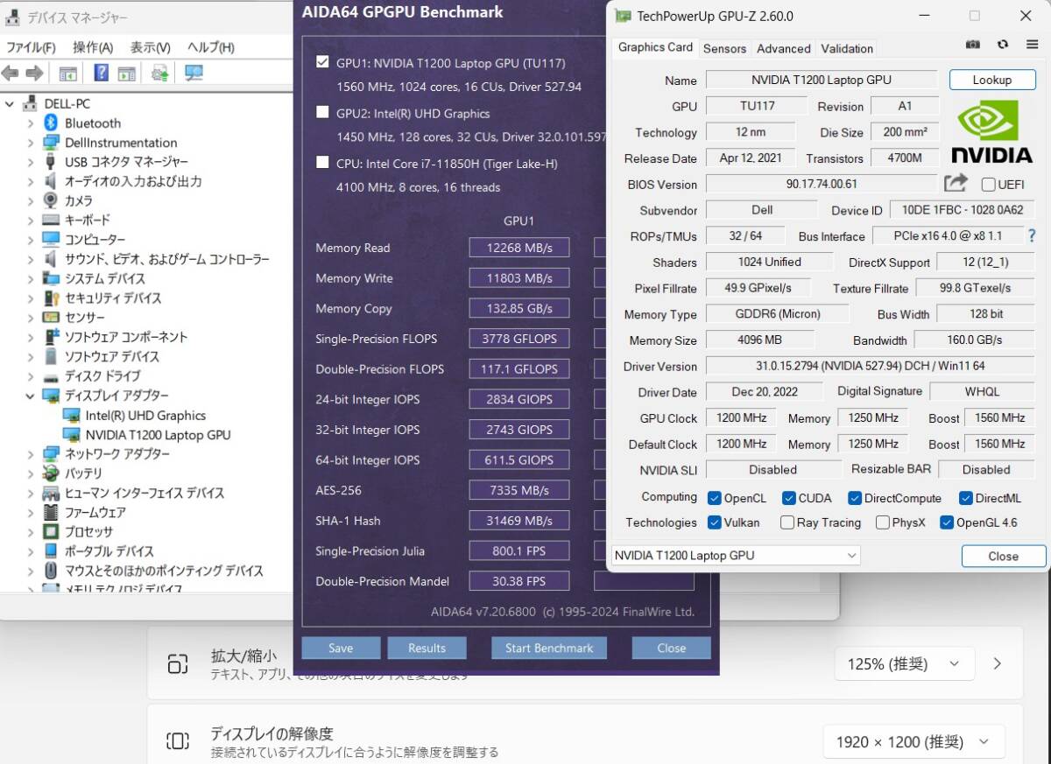The width and height of the screenshot is (1051, 764).
Task: Switch to the Sensors tab in GPU-Z
Action: point(724,48)
